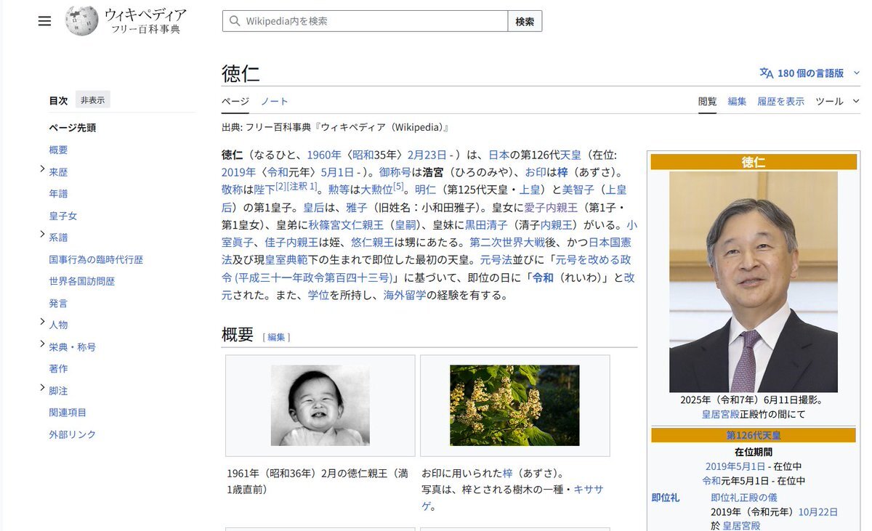The image size is (872, 531).
Task: Focus the Wikipedia search input field
Action: pos(365,21)
